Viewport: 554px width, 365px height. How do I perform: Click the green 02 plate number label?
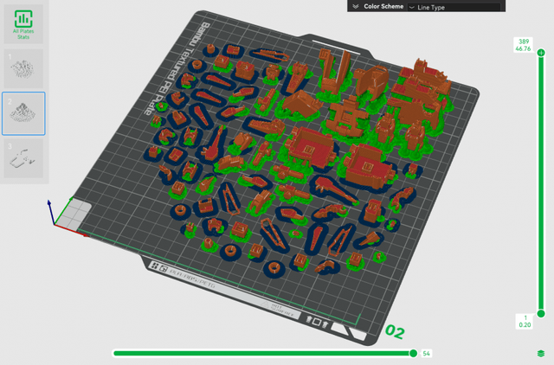tap(395, 331)
